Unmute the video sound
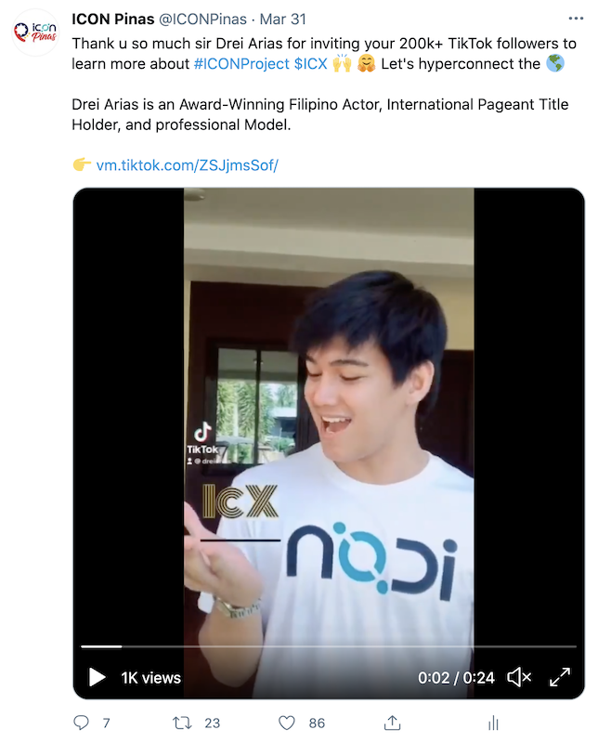Screen dimensions: 598x743 point(519,677)
